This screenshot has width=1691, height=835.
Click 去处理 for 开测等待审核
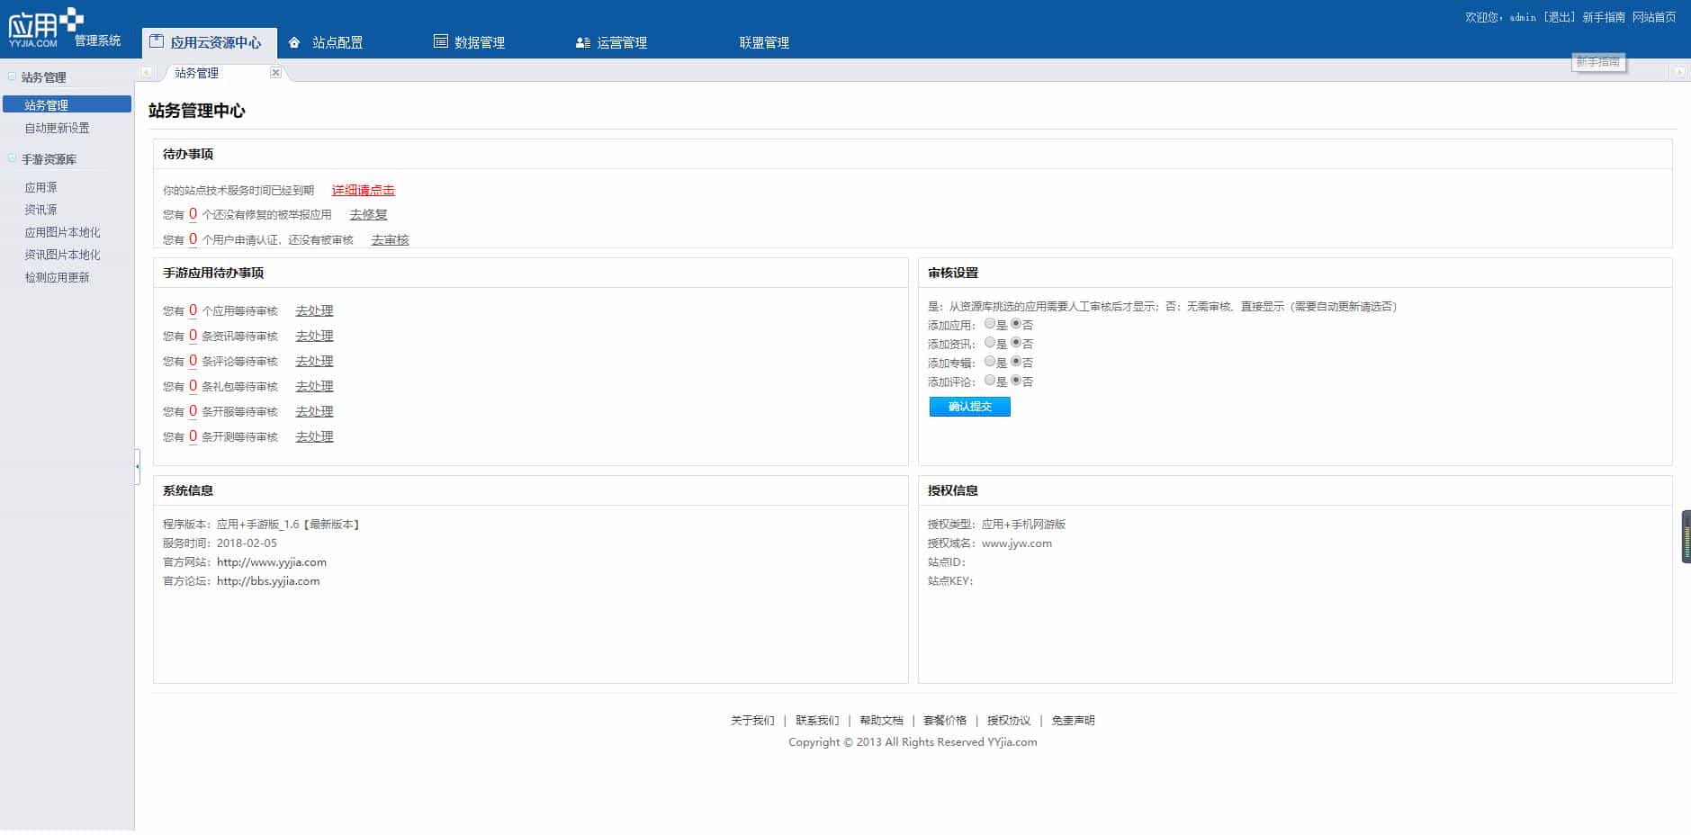pyautogui.click(x=314, y=436)
